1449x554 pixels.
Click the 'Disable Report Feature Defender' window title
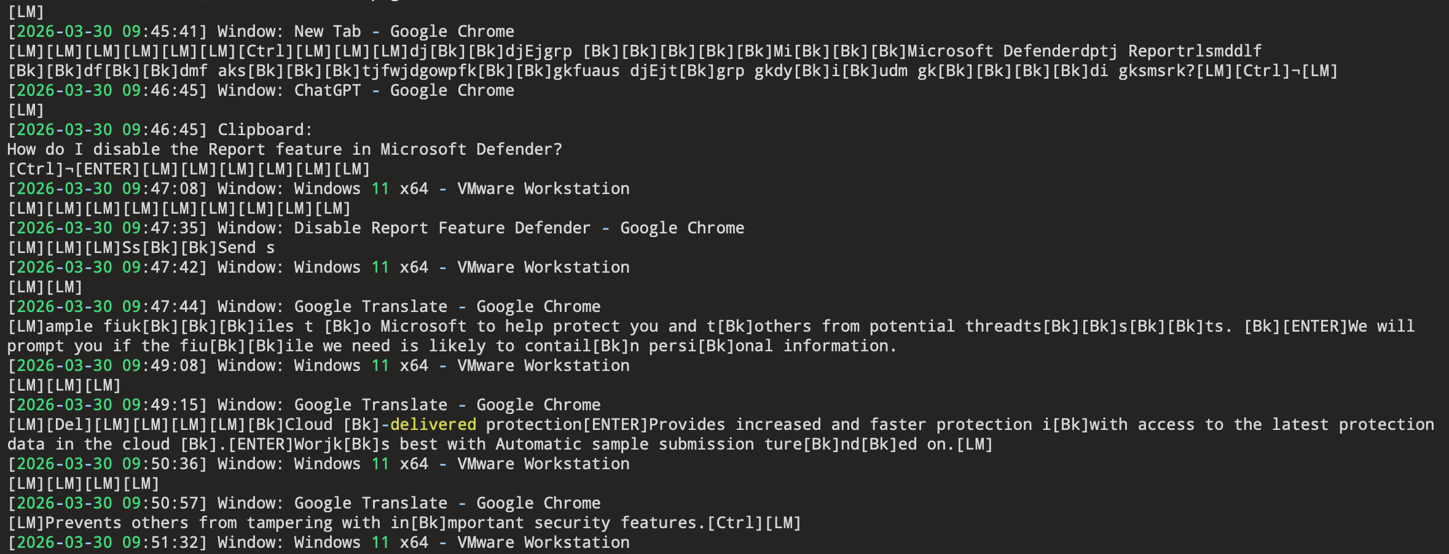coord(442,228)
